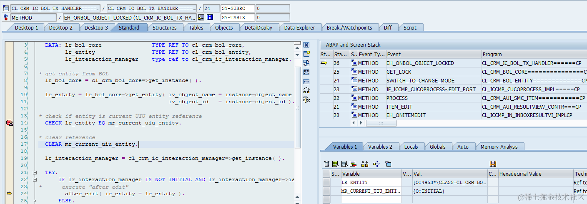Open the Script tab

[410, 27]
